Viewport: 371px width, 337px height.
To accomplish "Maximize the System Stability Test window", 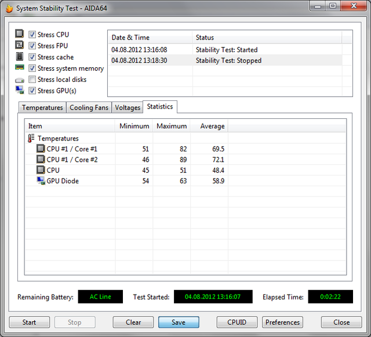I will [333, 6].
